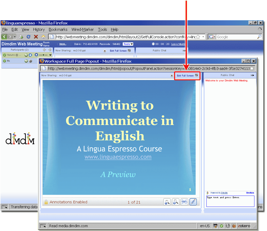This screenshot has width=267, height=231.
Task: Open the History menu
Action: click(x=39, y=30)
